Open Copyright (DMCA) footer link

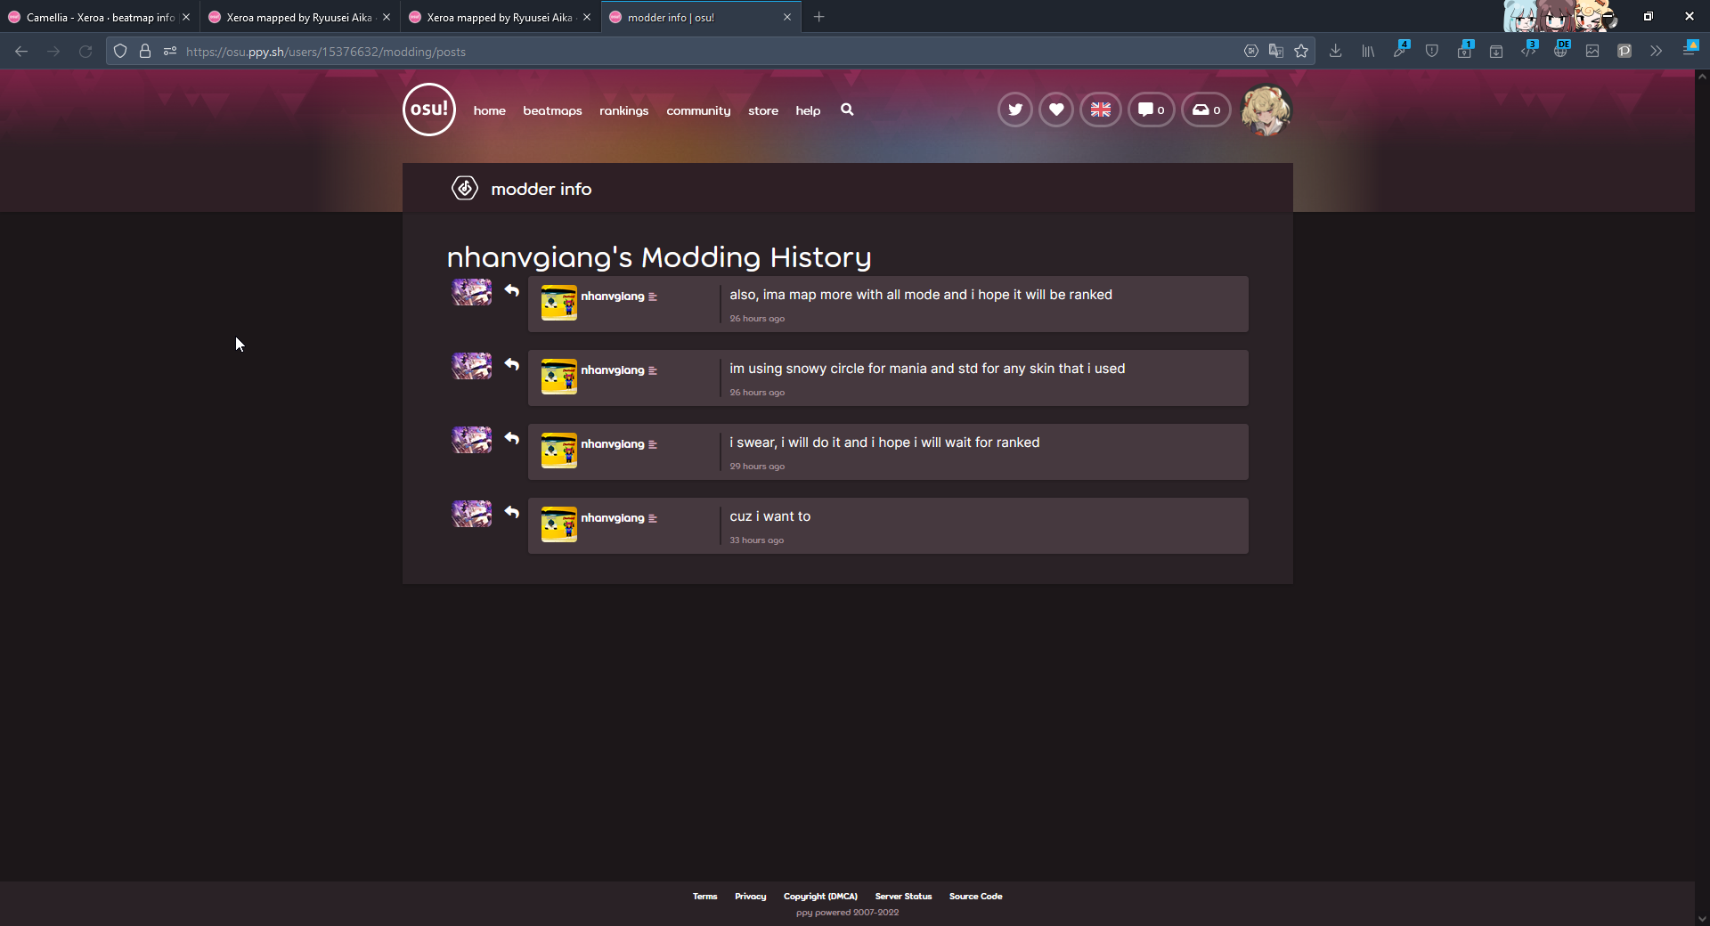[x=820, y=897]
